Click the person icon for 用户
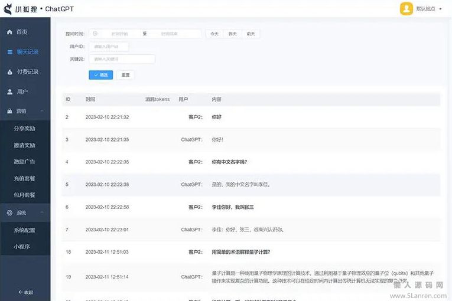The width and height of the screenshot is (452, 301). tap(9, 92)
